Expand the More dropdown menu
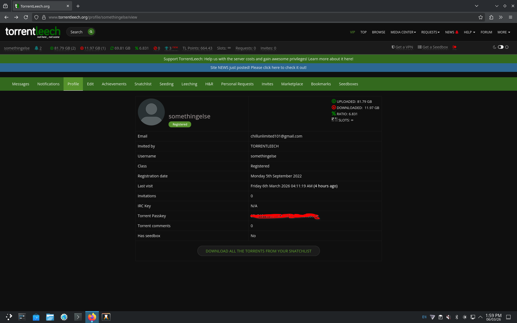 [x=504, y=32]
